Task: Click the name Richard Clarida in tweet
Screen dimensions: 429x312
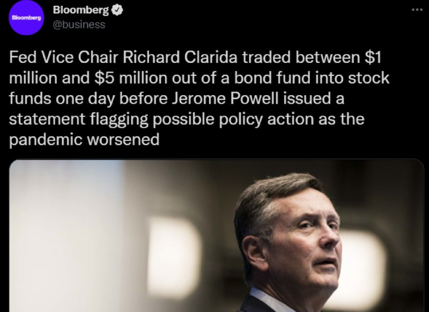Action: coord(179,57)
